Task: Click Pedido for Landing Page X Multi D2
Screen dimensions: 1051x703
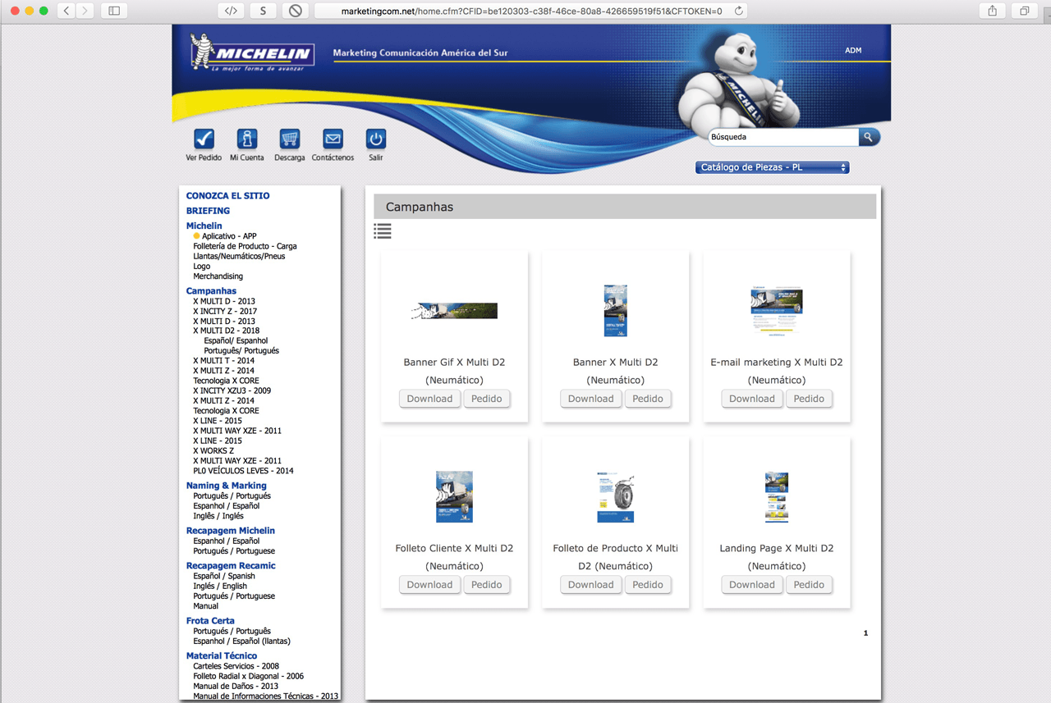Action: tap(808, 585)
